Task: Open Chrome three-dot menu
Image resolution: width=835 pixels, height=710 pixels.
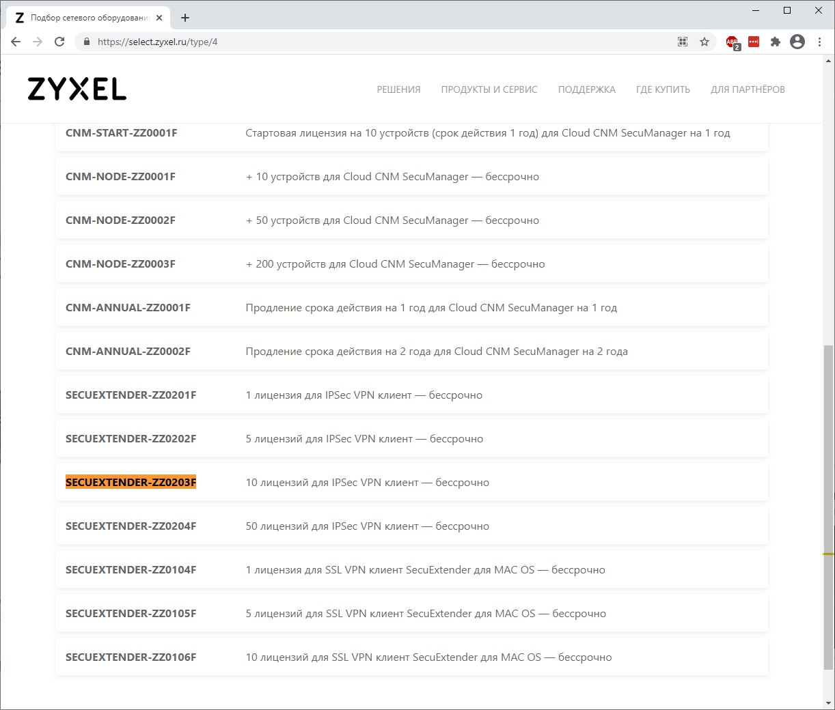Action: click(819, 42)
